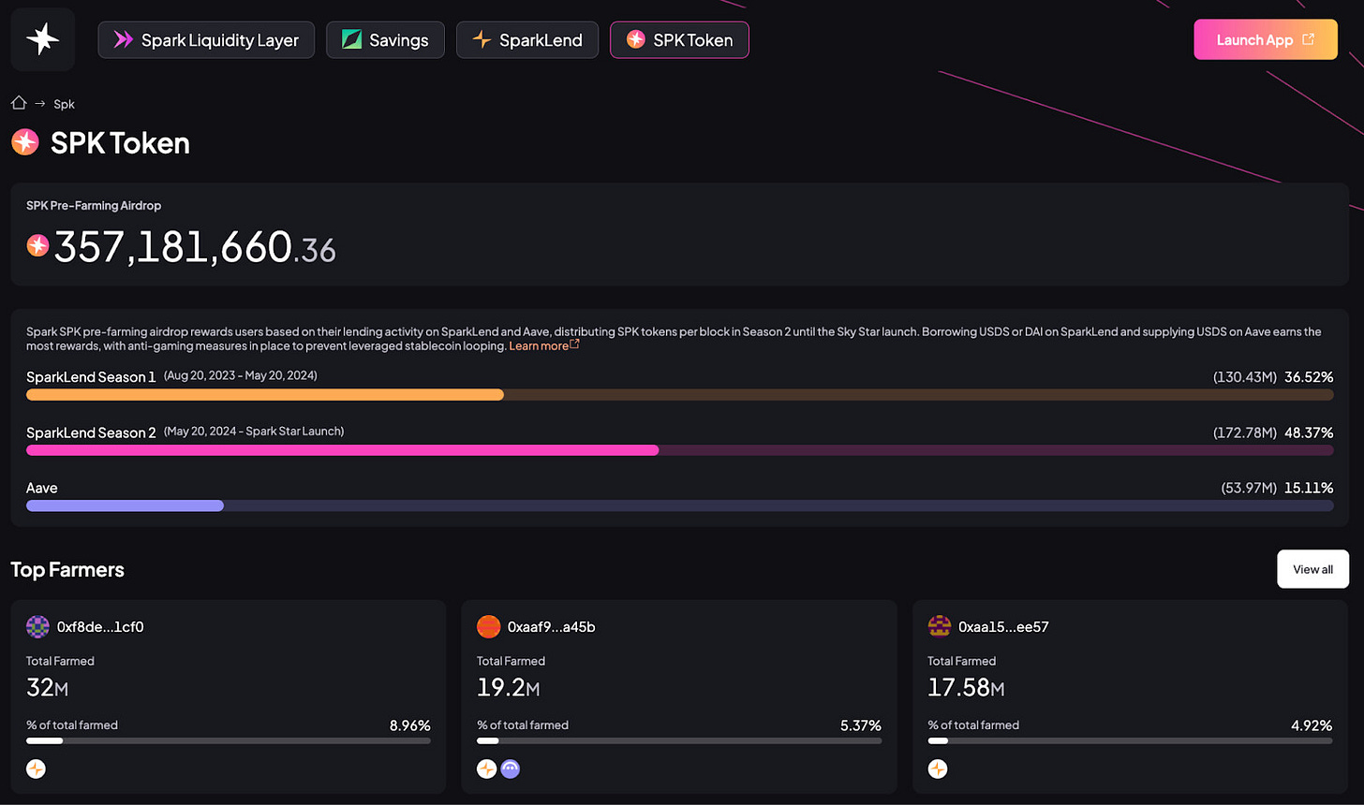Click the home breadcrumb icon
This screenshot has width=1364, height=805.
click(19, 103)
